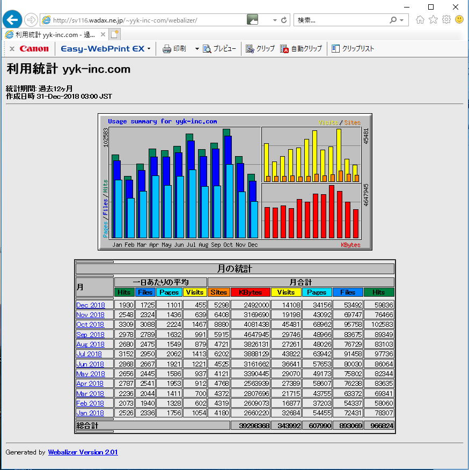469x470 pixels.
Task: Open the Home page icon
Action: [420, 20]
